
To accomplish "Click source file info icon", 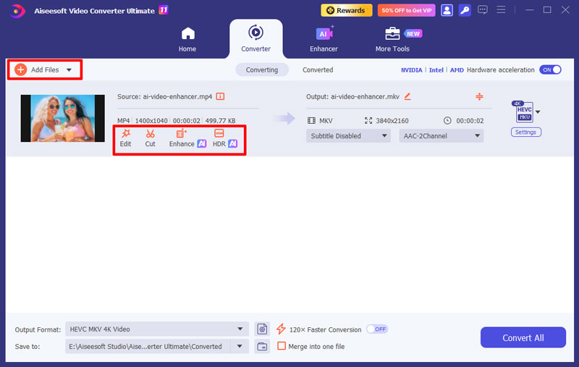I will 220,96.
